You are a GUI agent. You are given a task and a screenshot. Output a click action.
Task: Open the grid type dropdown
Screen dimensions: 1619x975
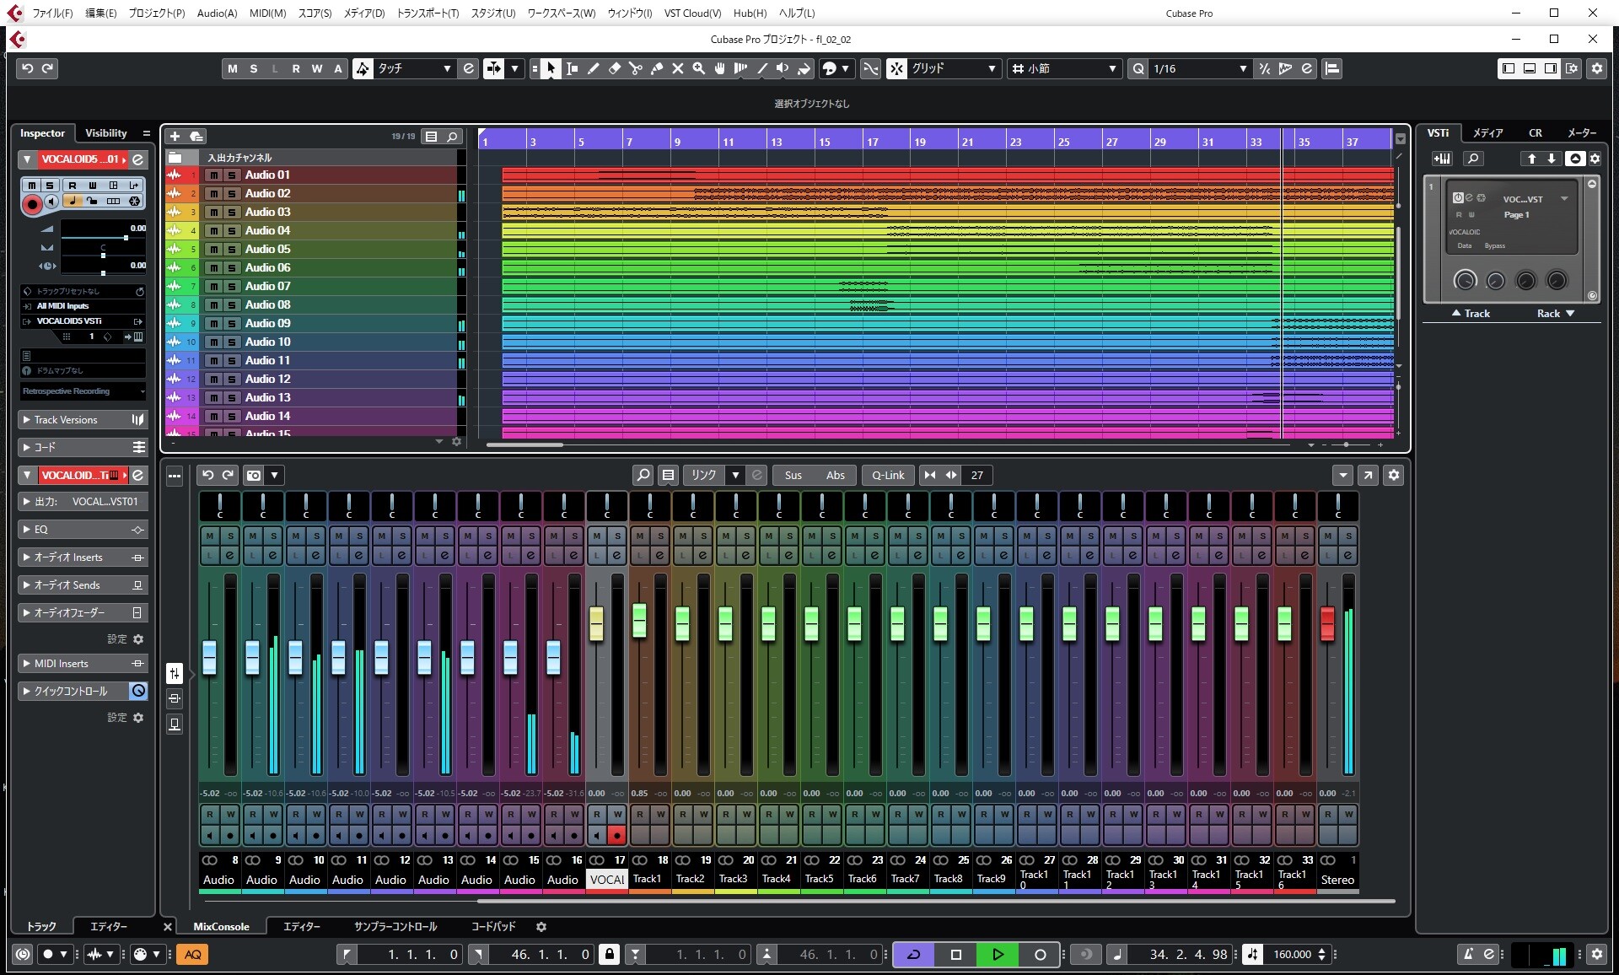coord(1064,69)
